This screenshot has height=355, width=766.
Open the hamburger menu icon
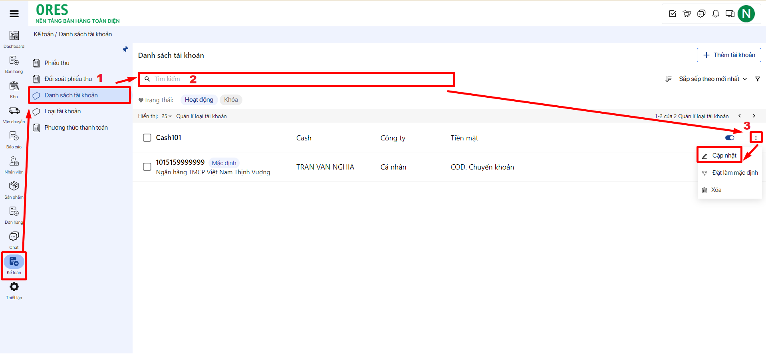point(14,14)
